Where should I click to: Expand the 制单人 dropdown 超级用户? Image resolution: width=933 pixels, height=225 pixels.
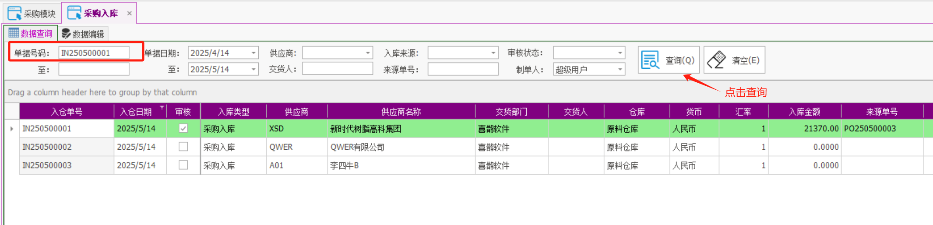click(x=620, y=69)
